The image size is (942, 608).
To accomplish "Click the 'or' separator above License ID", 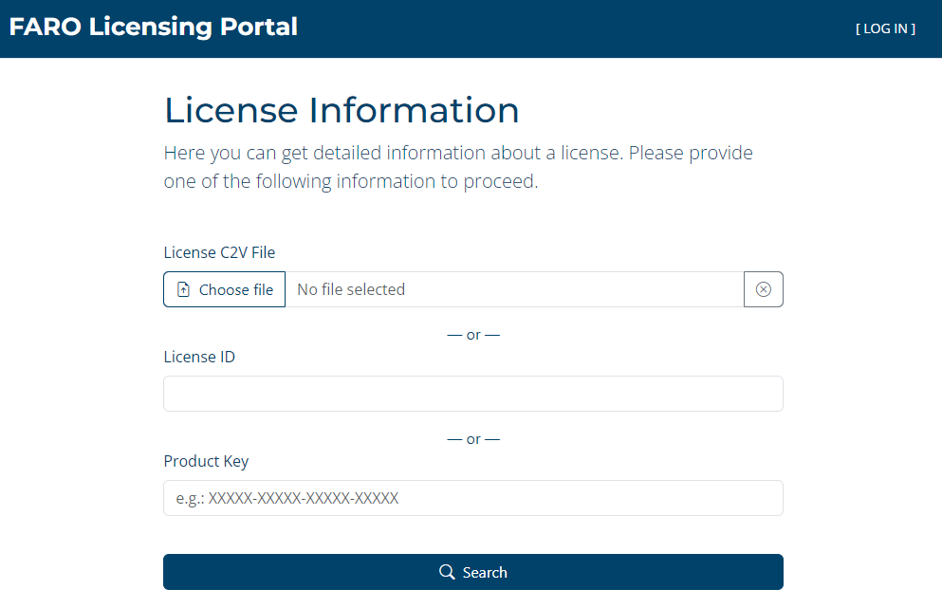I will point(473,335).
